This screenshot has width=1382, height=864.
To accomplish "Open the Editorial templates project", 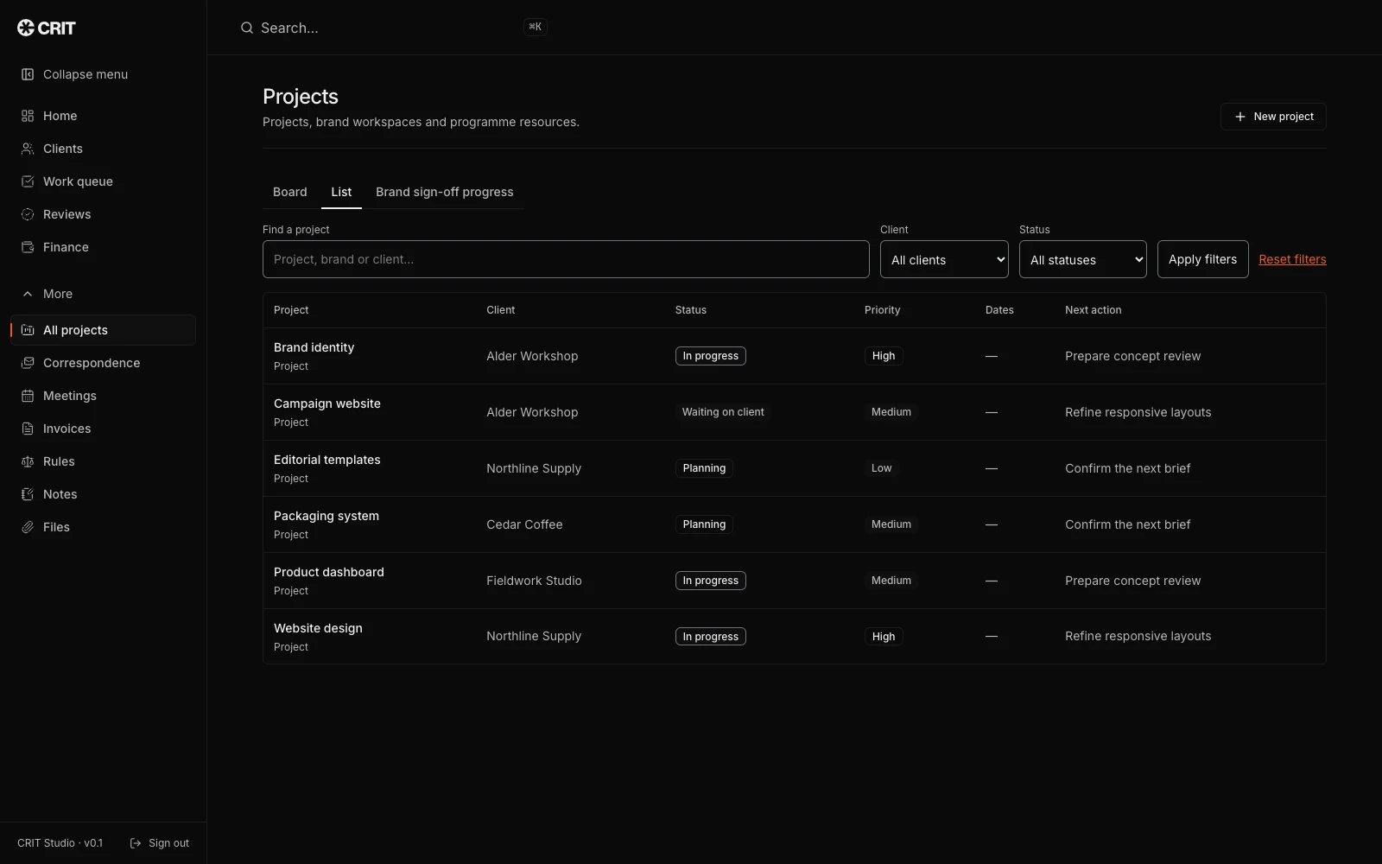I will [x=327, y=460].
